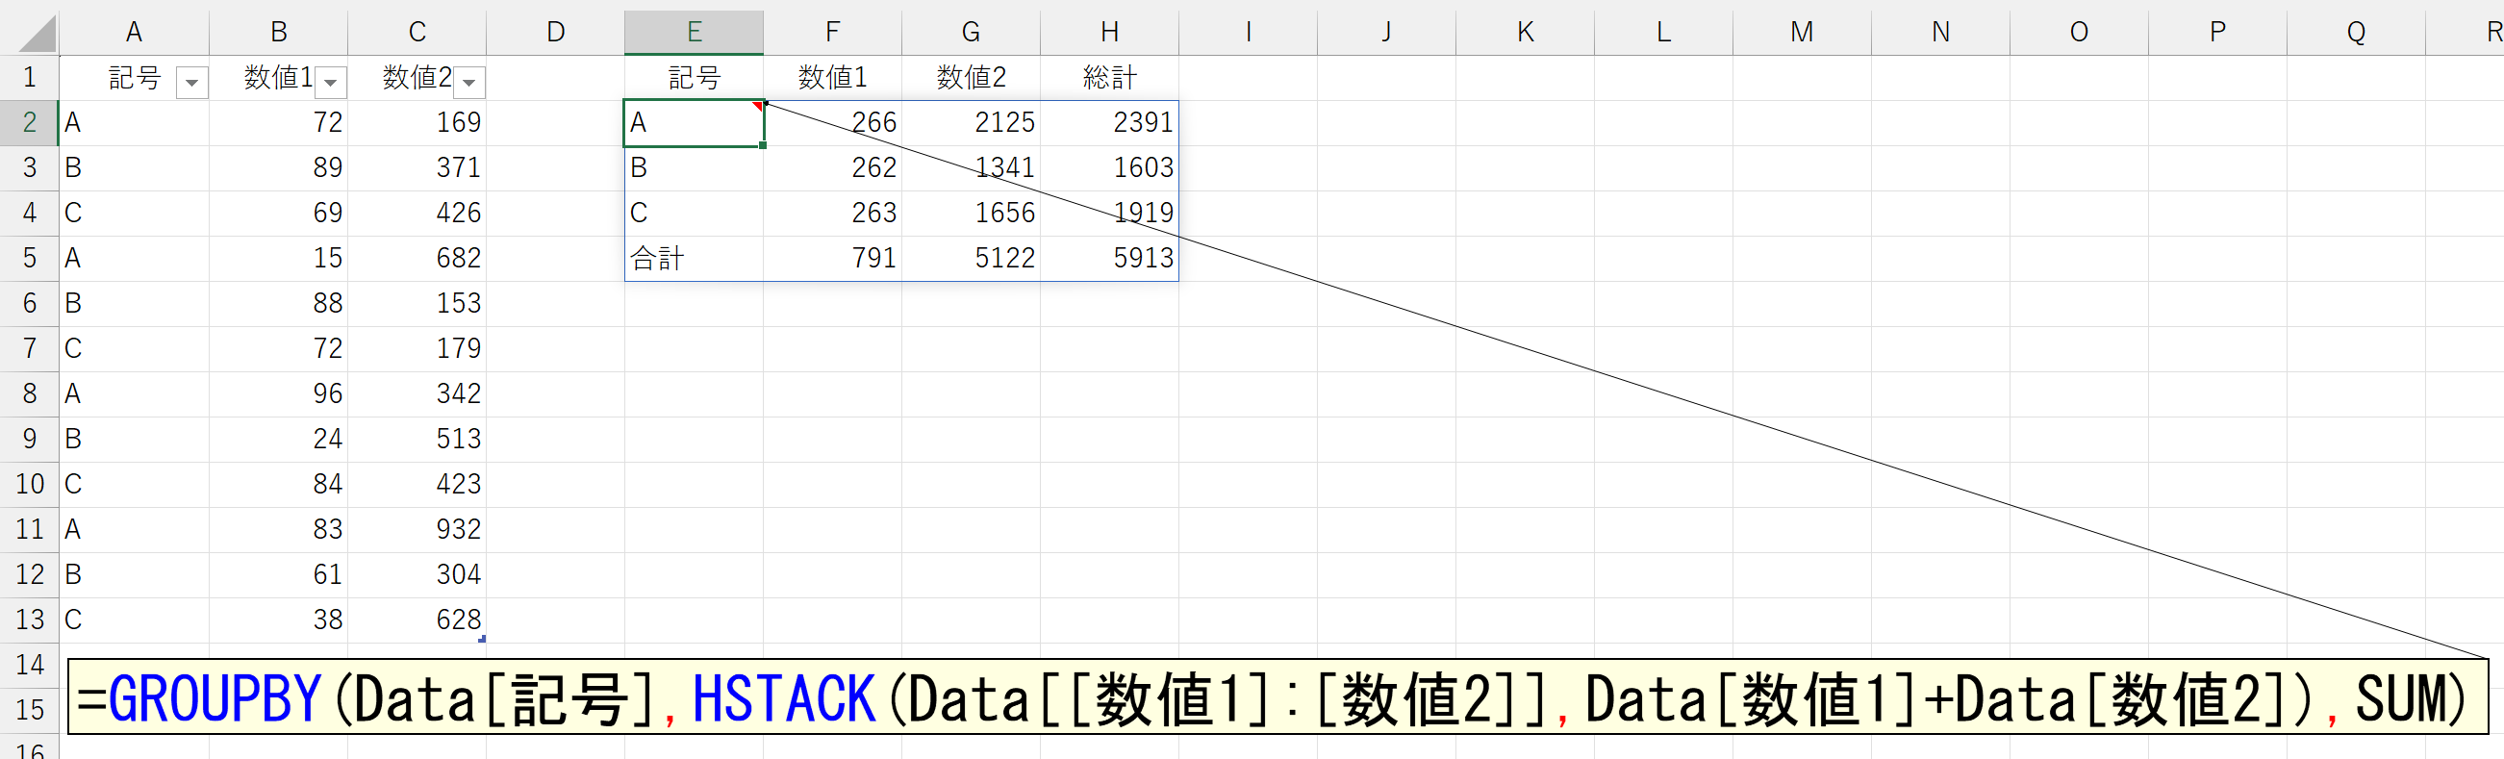The image size is (2504, 759).
Task: Click cell B2 with value 72
Action: [x=279, y=123]
